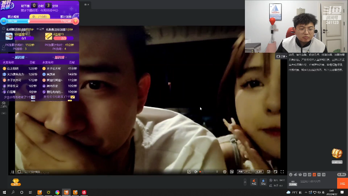
Task: Open Cortana circle on the taskbar
Action: click(x=21, y=192)
